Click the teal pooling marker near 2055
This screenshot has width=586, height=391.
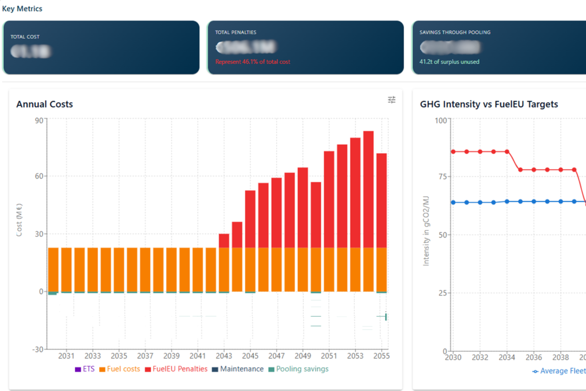click(x=386, y=317)
